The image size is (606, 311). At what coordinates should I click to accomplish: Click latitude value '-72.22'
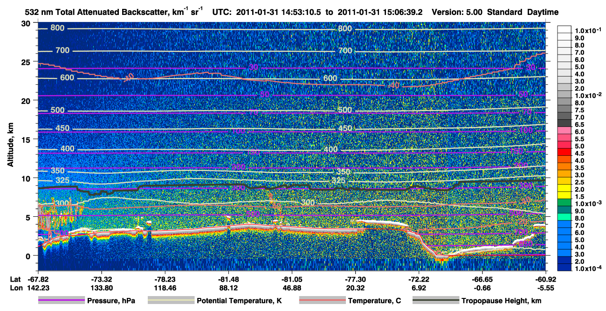pyautogui.click(x=418, y=279)
